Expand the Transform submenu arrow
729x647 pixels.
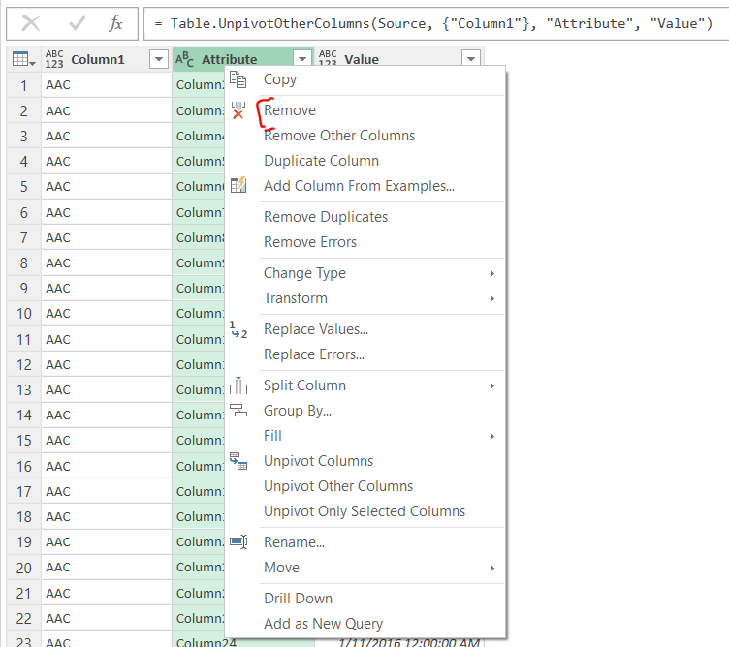click(491, 298)
